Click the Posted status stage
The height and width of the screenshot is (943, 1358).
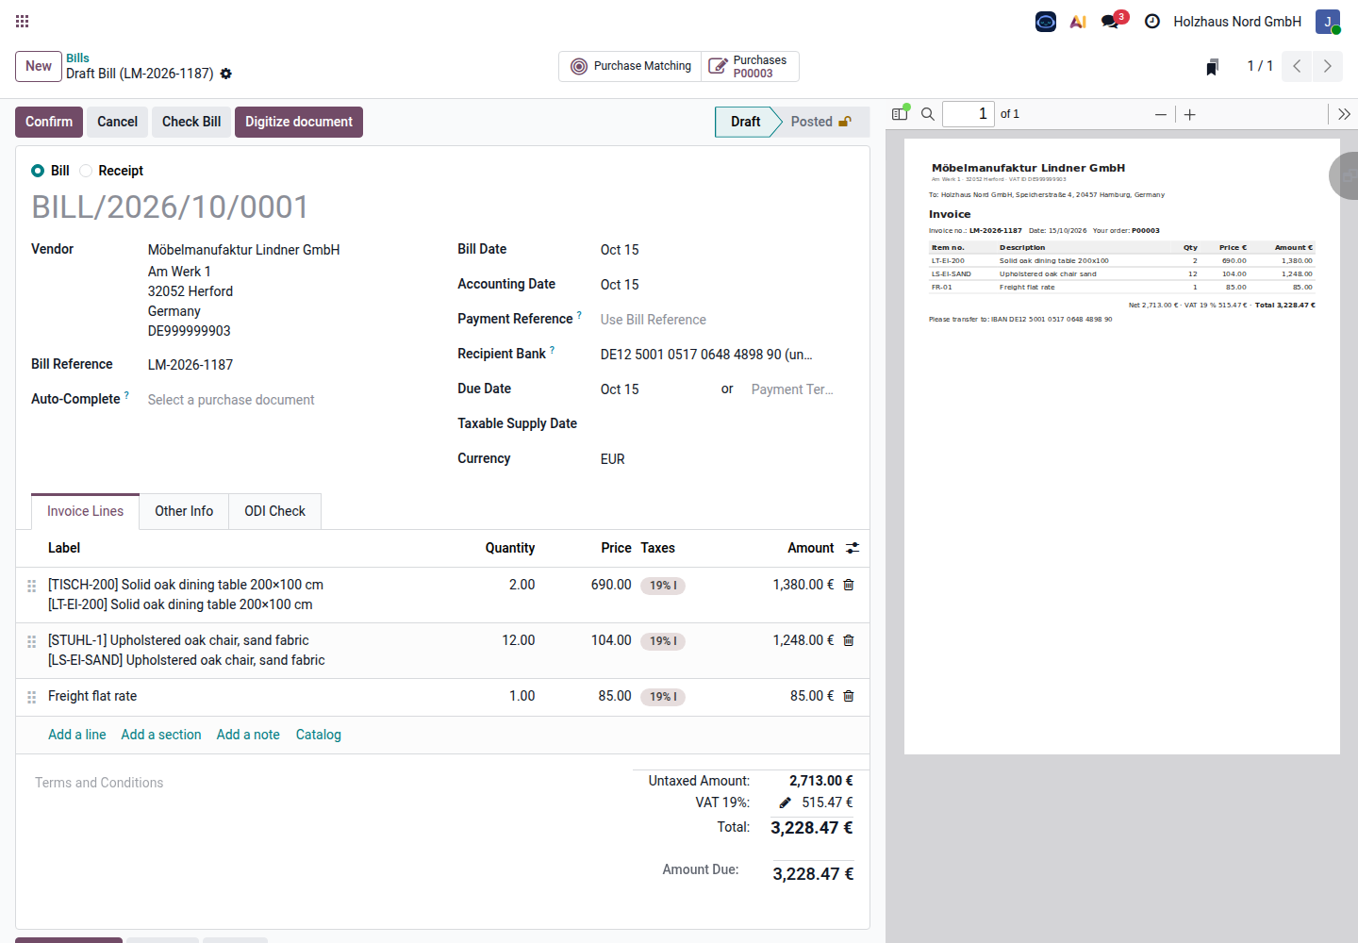821,122
